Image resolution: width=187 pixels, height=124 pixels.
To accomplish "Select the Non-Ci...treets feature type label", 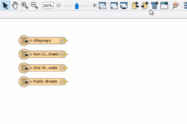I will pos(46,54).
